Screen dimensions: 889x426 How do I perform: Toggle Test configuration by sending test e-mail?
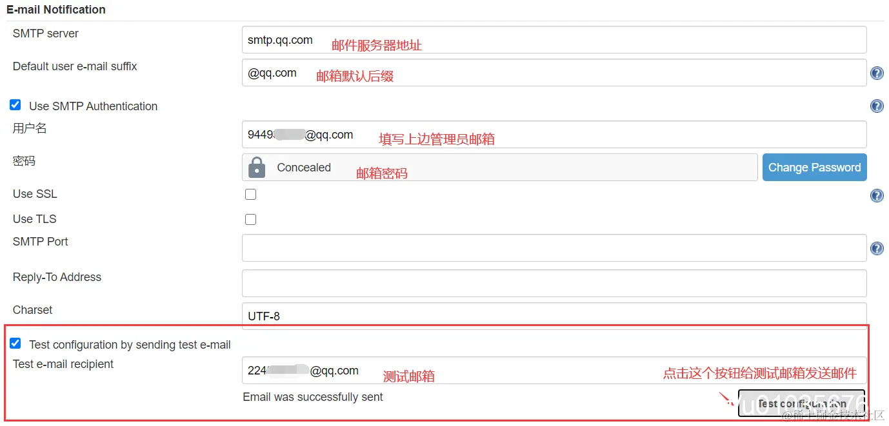click(x=15, y=344)
